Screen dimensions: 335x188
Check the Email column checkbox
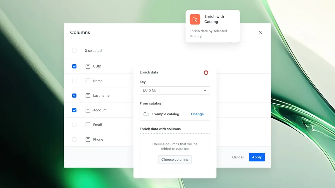coord(74,124)
